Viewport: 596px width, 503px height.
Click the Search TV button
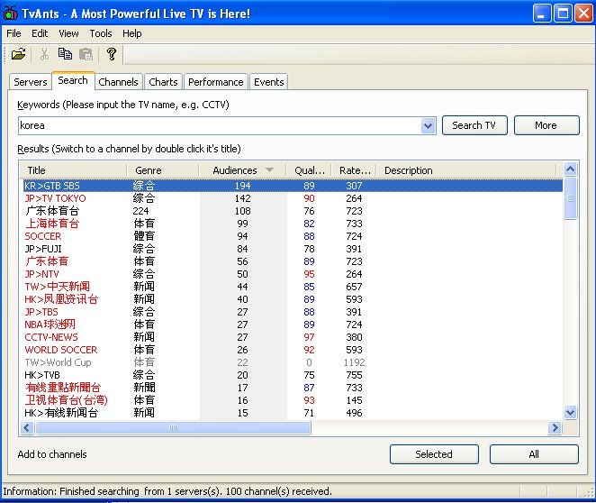pyautogui.click(x=474, y=125)
